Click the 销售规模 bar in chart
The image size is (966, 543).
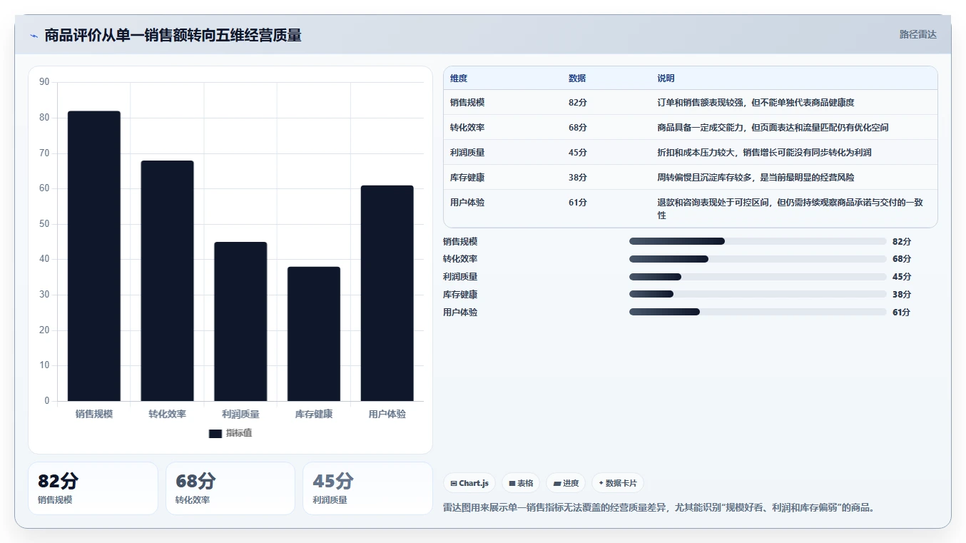(x=94, y=256)
